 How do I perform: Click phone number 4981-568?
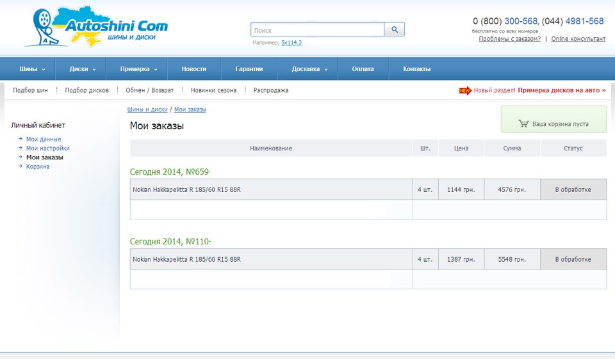pos(584,21)
